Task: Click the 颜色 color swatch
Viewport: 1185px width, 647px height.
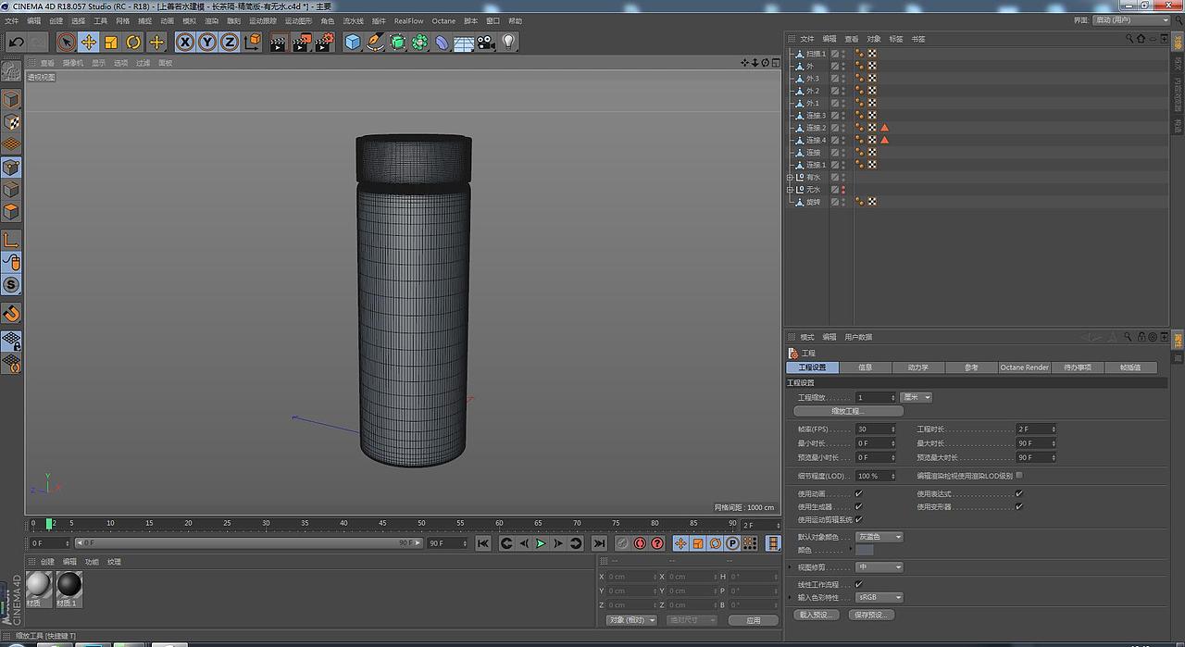Action: [x=865, y=550]
